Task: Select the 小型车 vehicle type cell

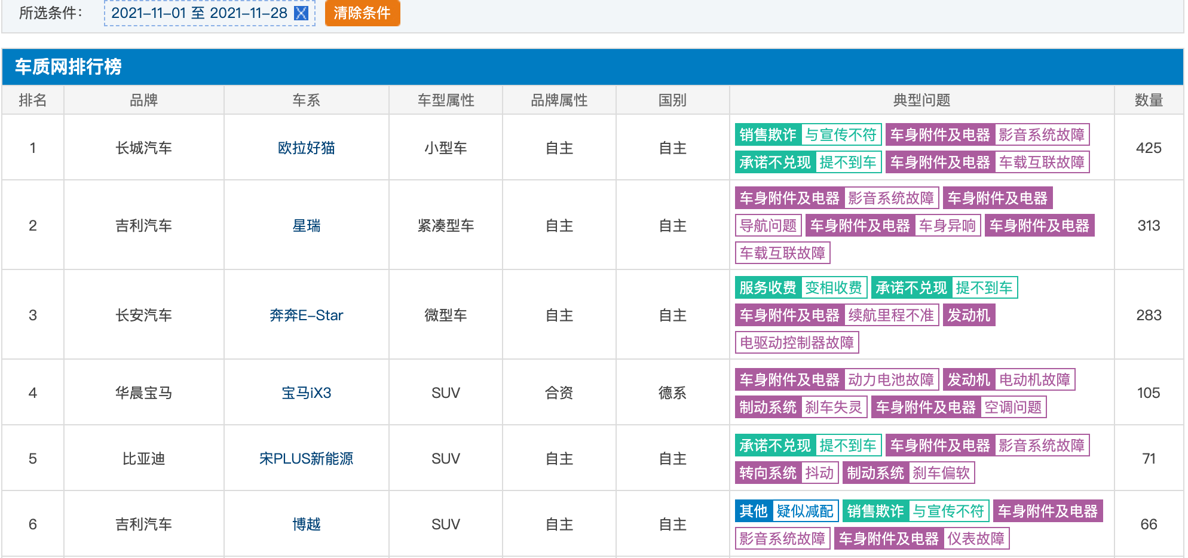Action: click(446, 148)
